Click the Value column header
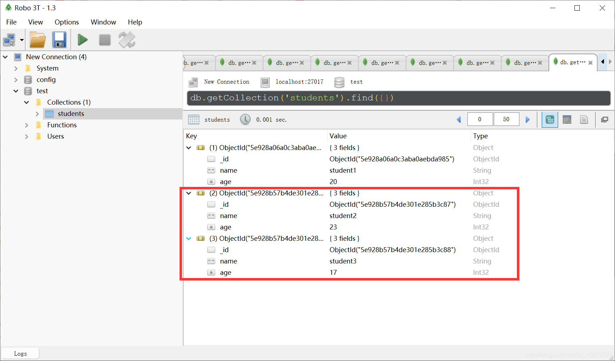Image resolution: width=615 pixels, height=361 pixels. click(x=399, y=136)
